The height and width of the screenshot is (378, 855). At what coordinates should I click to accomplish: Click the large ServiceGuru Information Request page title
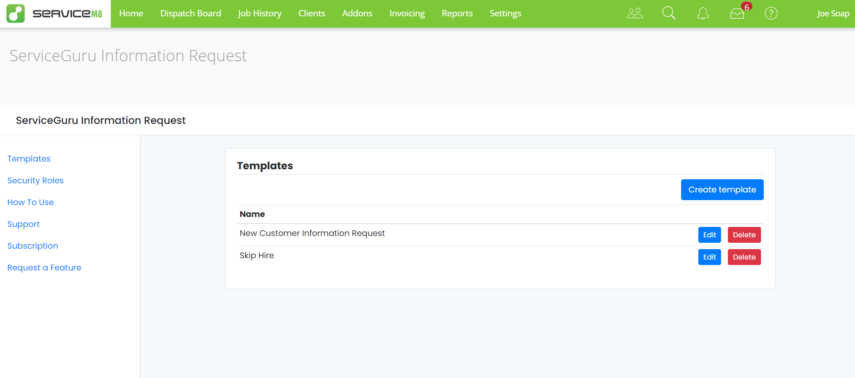(128, 56)
